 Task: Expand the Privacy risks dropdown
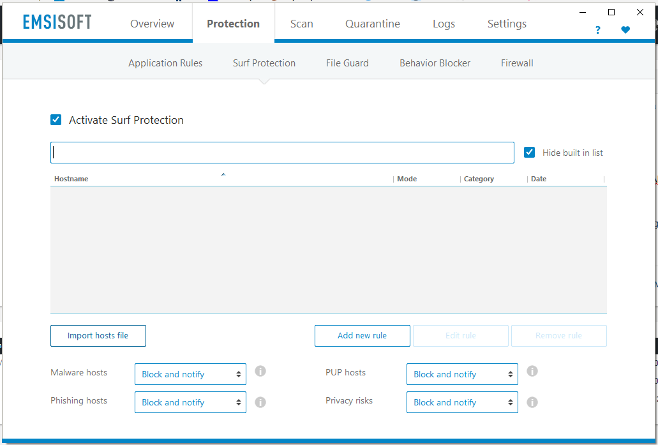tap(462, 403)
